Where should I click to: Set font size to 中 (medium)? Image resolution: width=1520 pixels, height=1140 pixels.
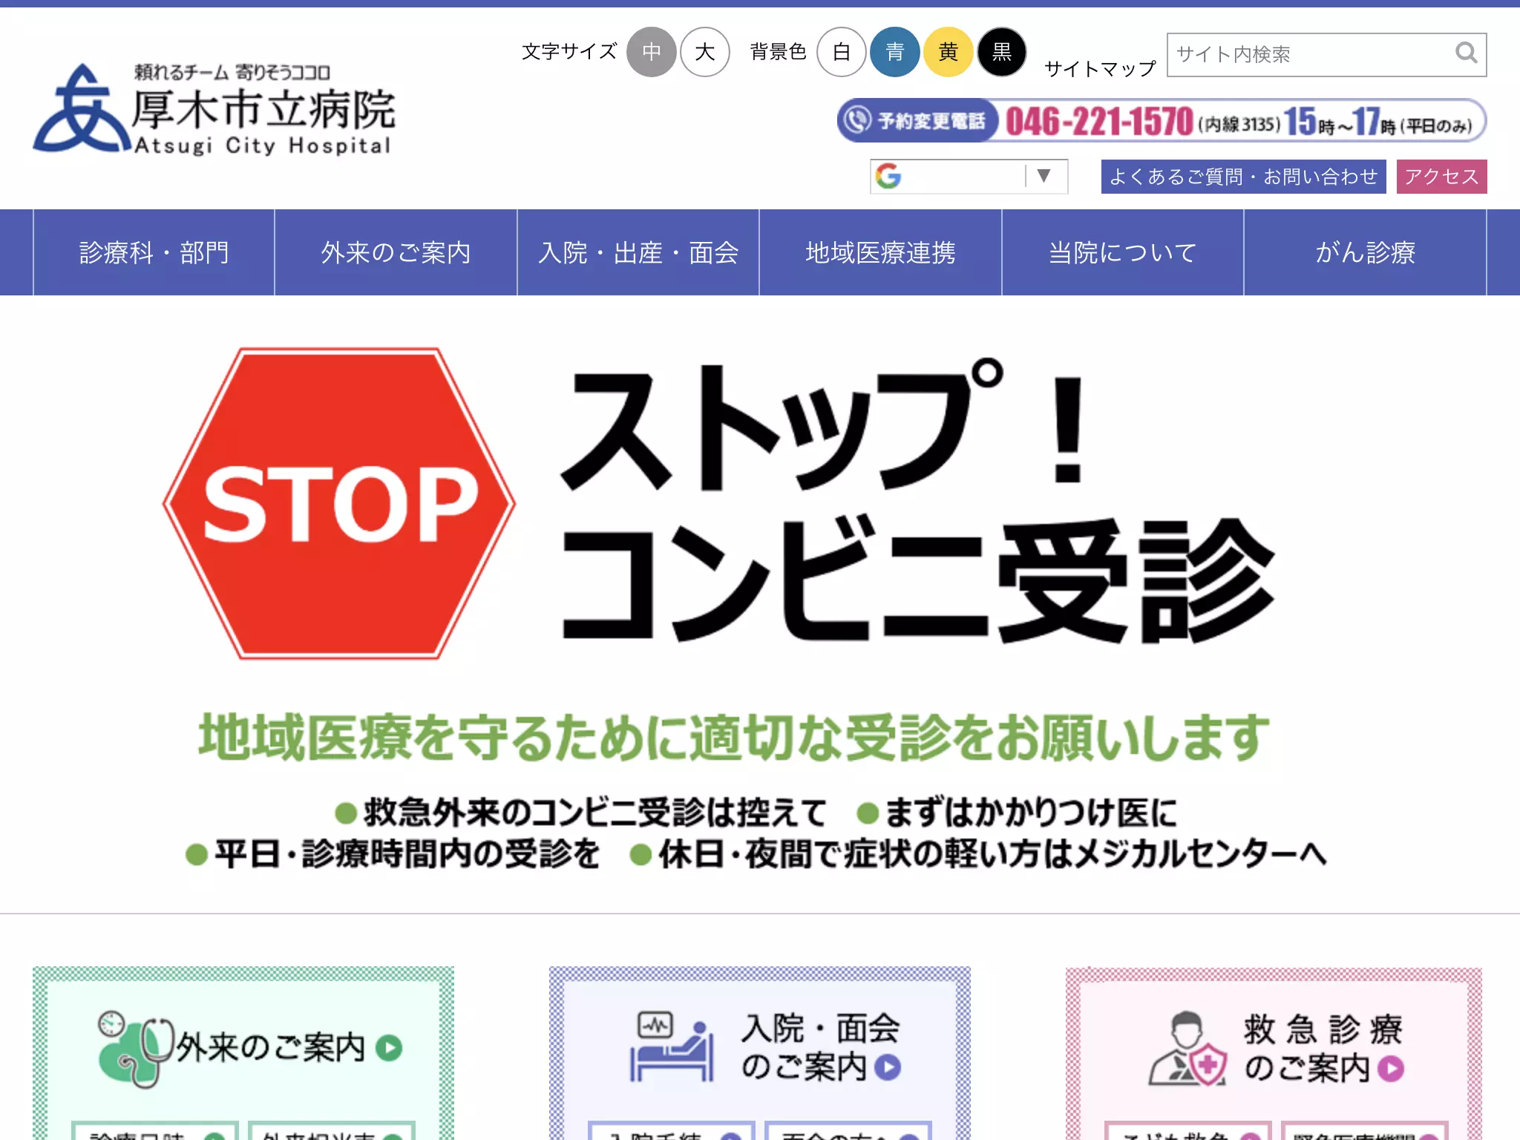point(652,52)
